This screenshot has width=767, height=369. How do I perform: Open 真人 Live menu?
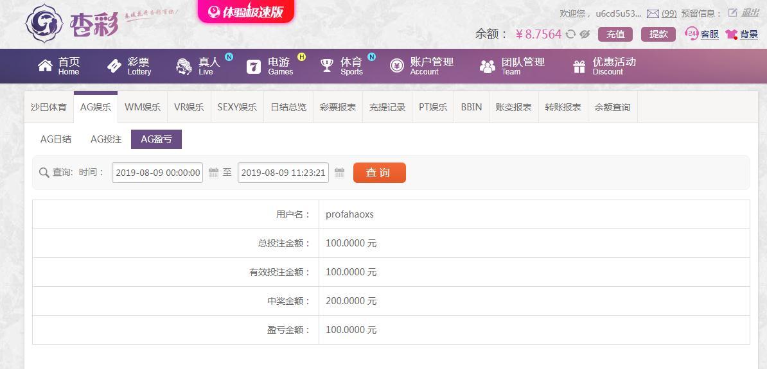point(209,66)
